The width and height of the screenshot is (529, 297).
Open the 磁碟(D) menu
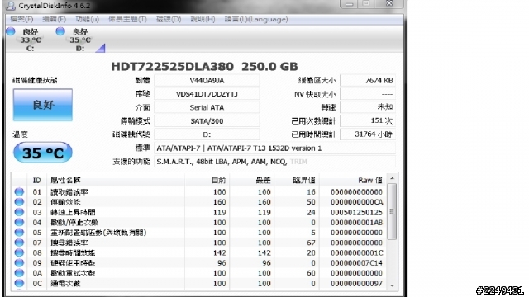[169, 19]
